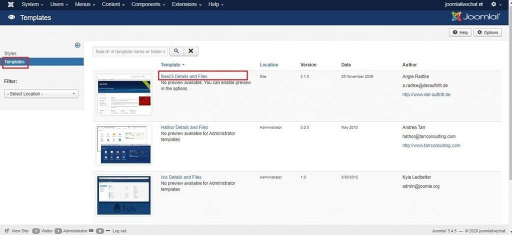The image size is (512, 235).
Task: Click the Hathor template thumbnail
Action: pyautogui.click(x=124, y=144)
